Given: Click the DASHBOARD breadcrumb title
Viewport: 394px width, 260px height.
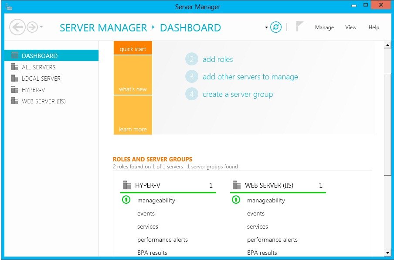Looking at the screenshot, I should 190,27.
